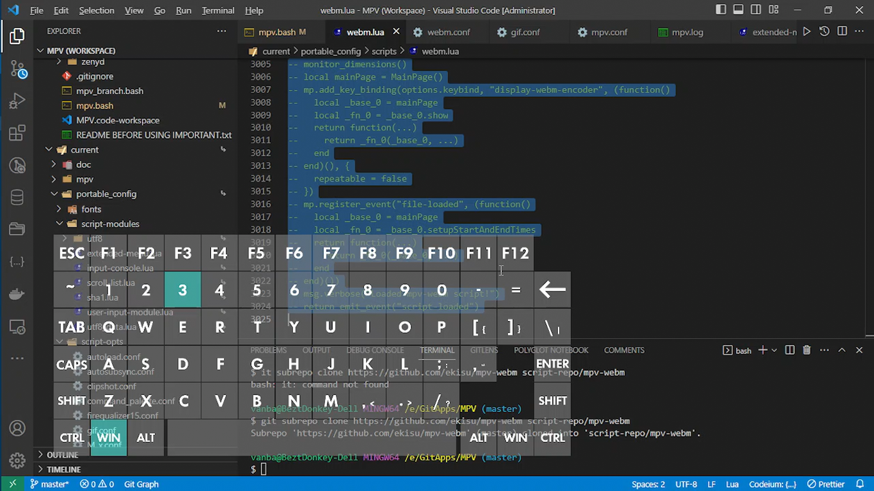
Task: Switch to the PROBLEMS panel tab
Action: pos(269,350)
